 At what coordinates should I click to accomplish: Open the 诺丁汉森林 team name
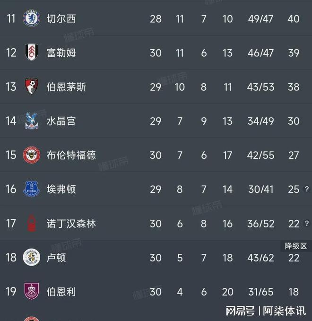(71, 223)
